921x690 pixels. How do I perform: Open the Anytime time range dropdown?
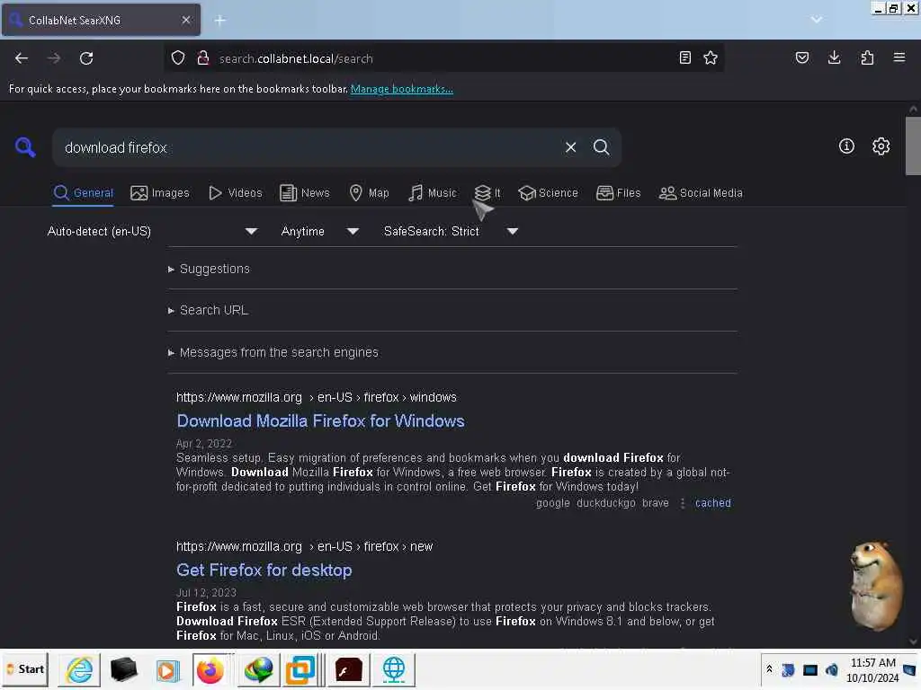pos(319,231)
